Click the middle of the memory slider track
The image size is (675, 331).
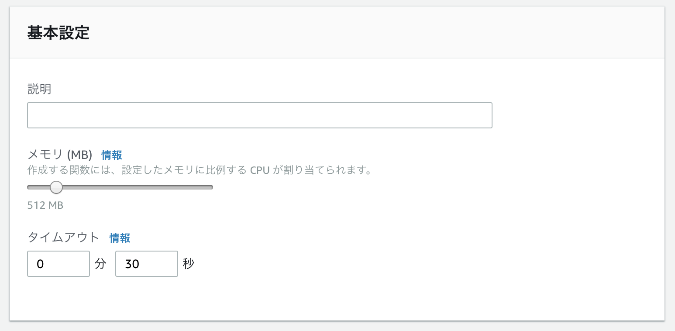[120, 187]
